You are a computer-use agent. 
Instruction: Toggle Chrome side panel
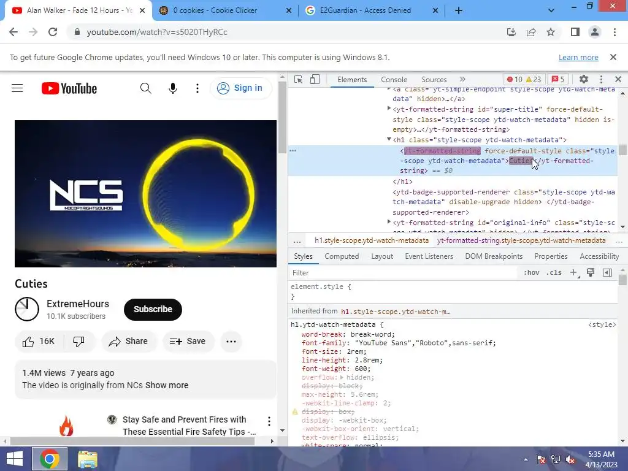coord(575,32)
